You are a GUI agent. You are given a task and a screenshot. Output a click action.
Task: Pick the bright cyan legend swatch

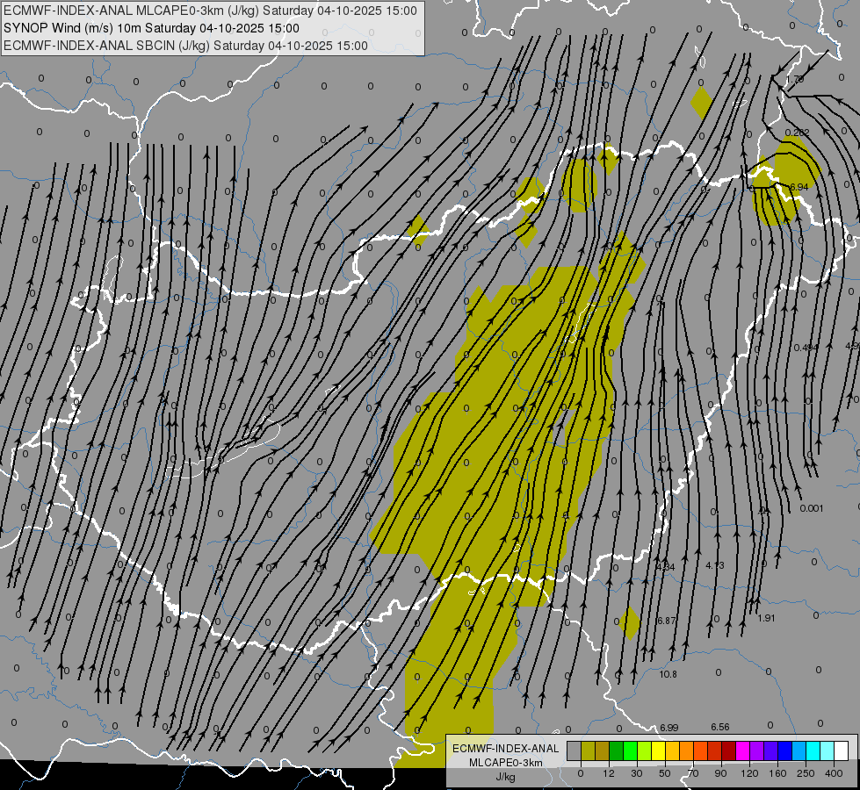[813, 750]
